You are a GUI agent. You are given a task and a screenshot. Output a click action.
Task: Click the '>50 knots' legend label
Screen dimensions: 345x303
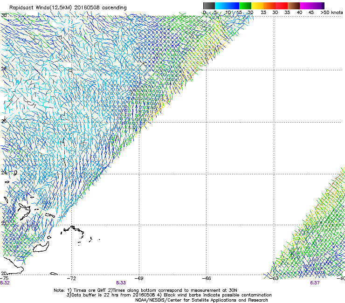point(331,13)
